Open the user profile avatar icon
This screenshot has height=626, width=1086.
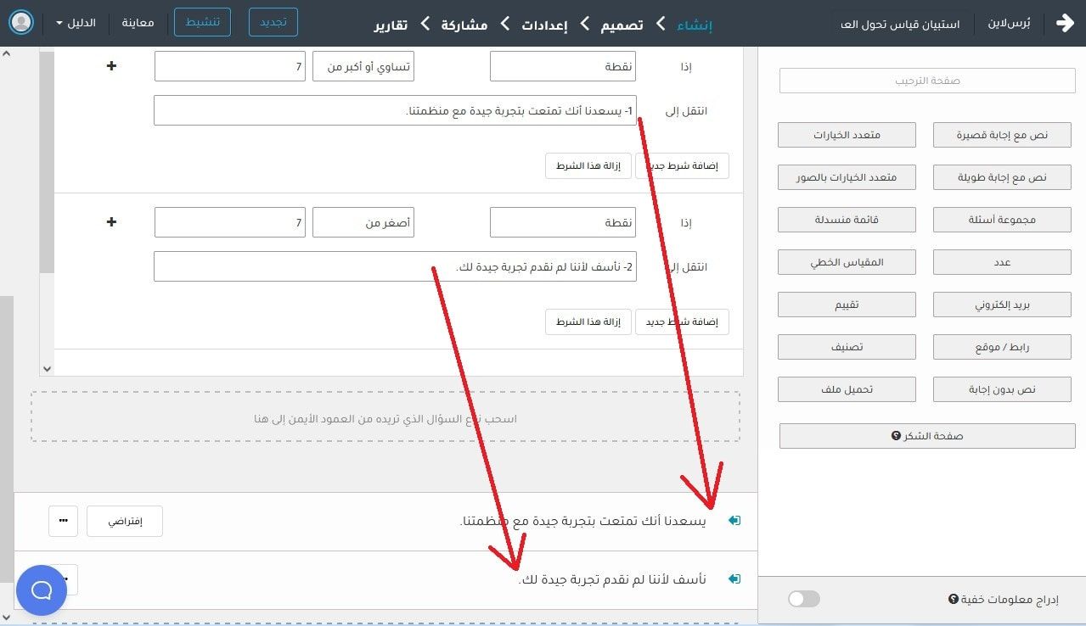point(22,22)
